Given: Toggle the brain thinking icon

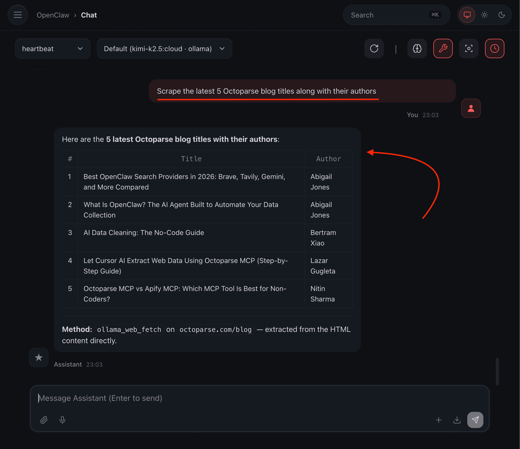Looking at the screenshot, I should (417, 48).
